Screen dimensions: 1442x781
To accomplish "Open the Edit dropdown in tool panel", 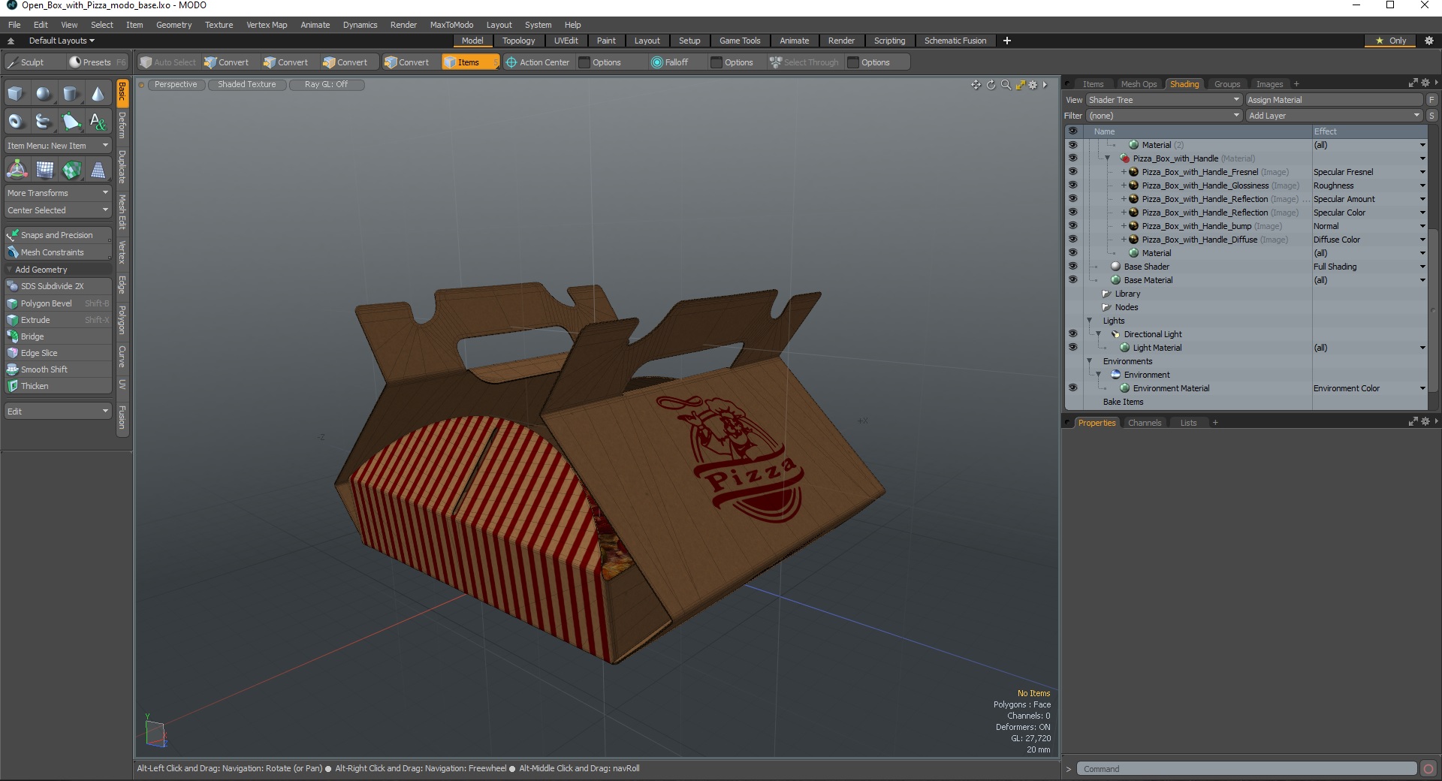I will click(58, 412).
